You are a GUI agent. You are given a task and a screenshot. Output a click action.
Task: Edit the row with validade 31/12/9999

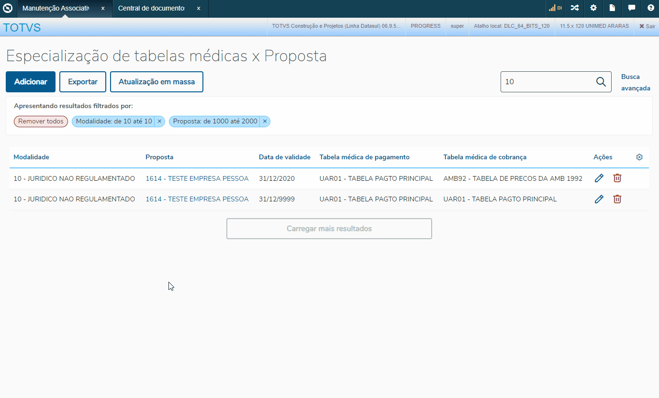point(599,199)
